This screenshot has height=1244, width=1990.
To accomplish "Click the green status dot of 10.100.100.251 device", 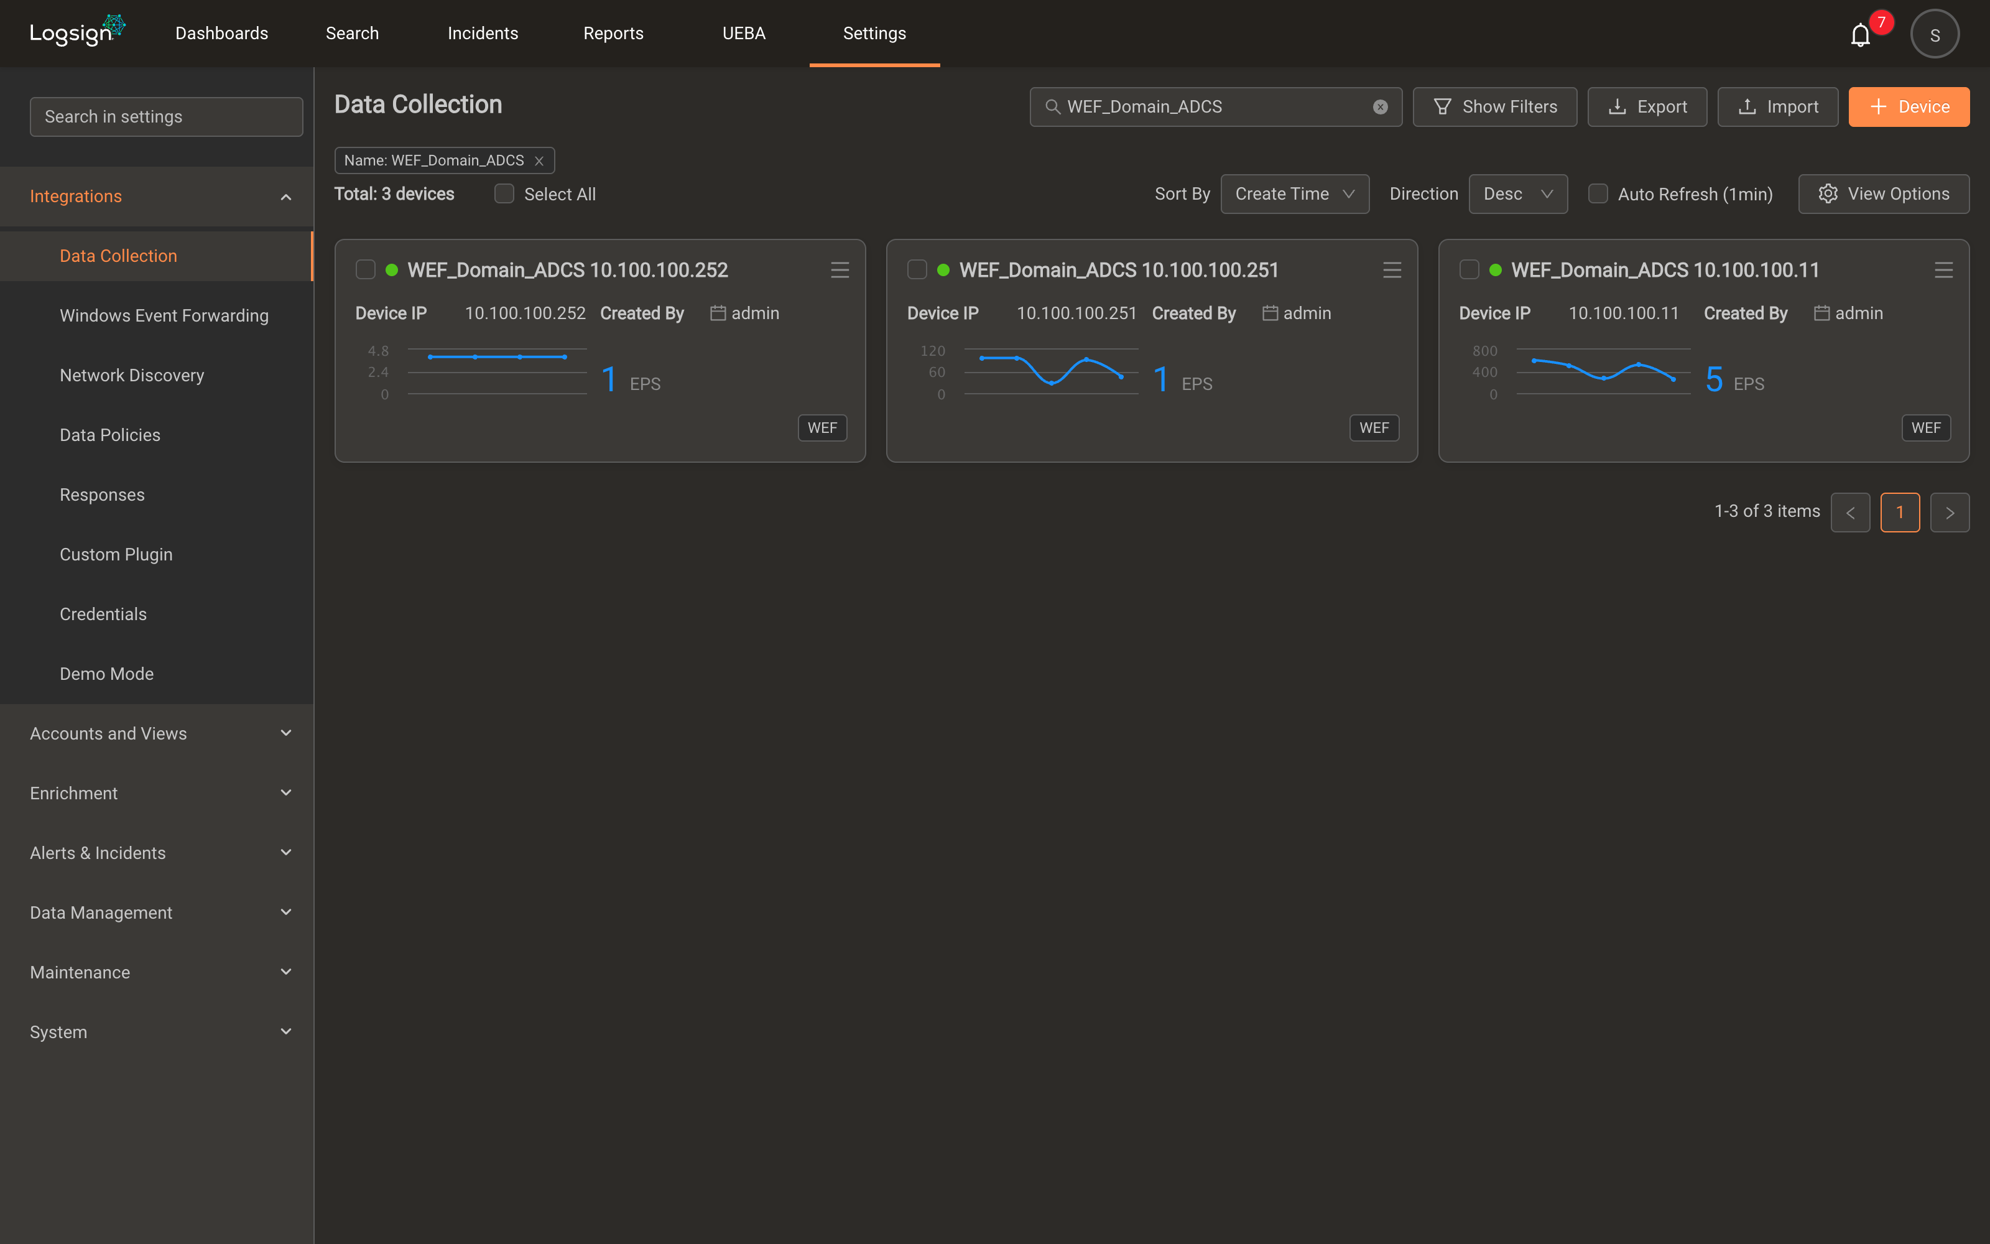I will pyautogui.click(x=943, y=270).
